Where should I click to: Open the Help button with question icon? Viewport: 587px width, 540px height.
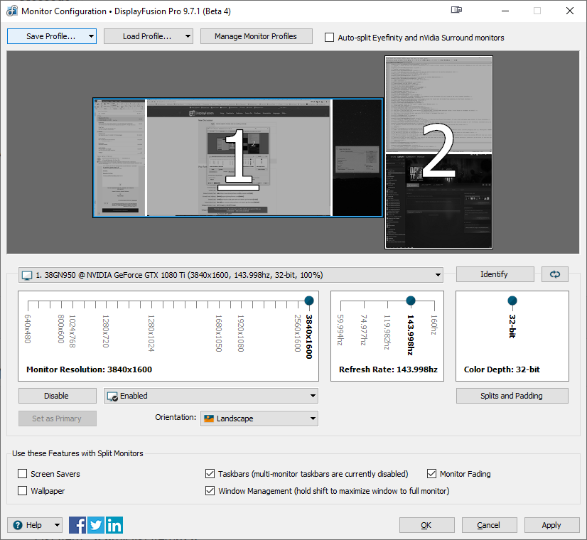click(x=35, y=526)
